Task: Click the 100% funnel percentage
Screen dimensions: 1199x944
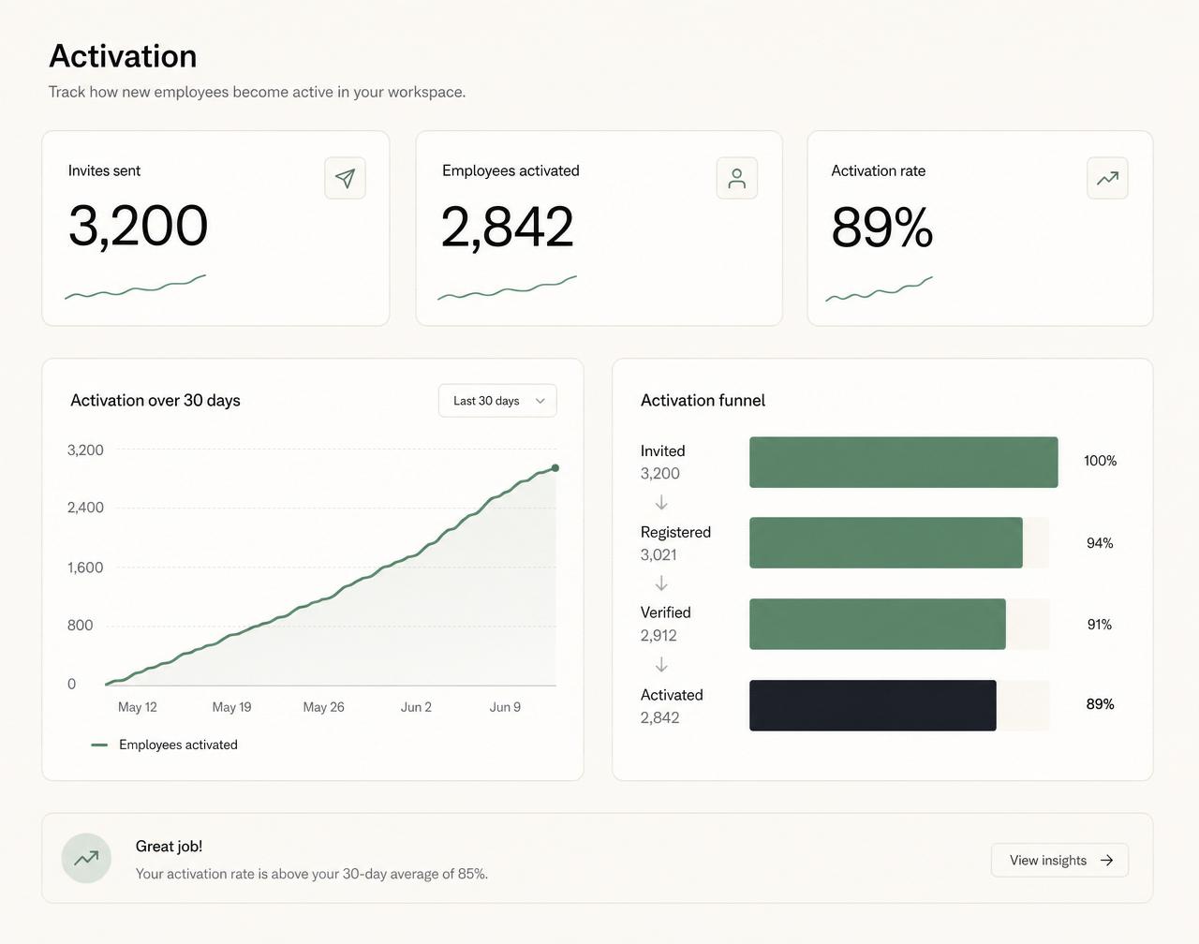Action: click(x=1101, y=461)
